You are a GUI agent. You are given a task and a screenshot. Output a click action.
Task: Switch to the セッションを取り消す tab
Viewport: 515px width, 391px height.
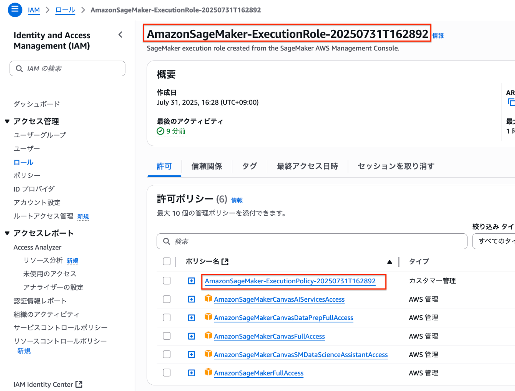(x=396, y=166)
